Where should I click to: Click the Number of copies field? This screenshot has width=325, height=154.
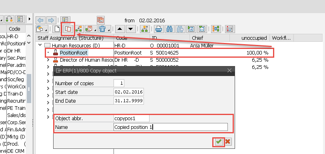pos(119,84)
